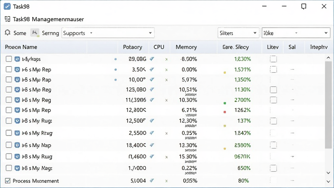Click the process icon in the 2700% row
This screenshot has width=334, height=188.
pos(17,100)
